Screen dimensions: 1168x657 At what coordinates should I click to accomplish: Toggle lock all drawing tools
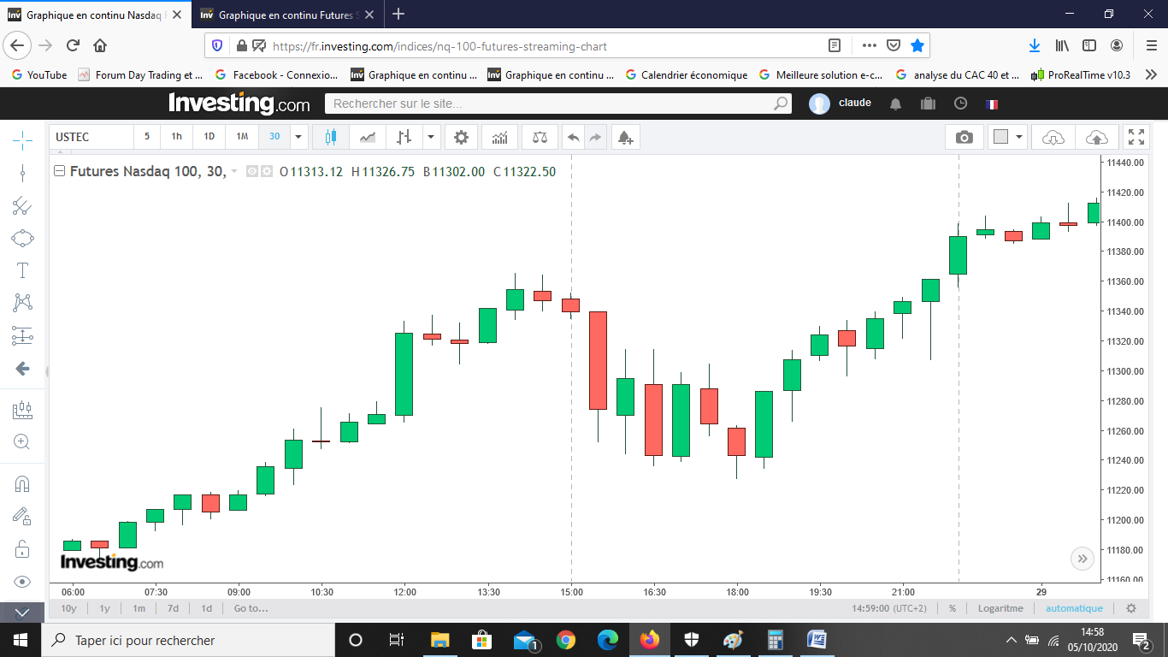(22, 548)
